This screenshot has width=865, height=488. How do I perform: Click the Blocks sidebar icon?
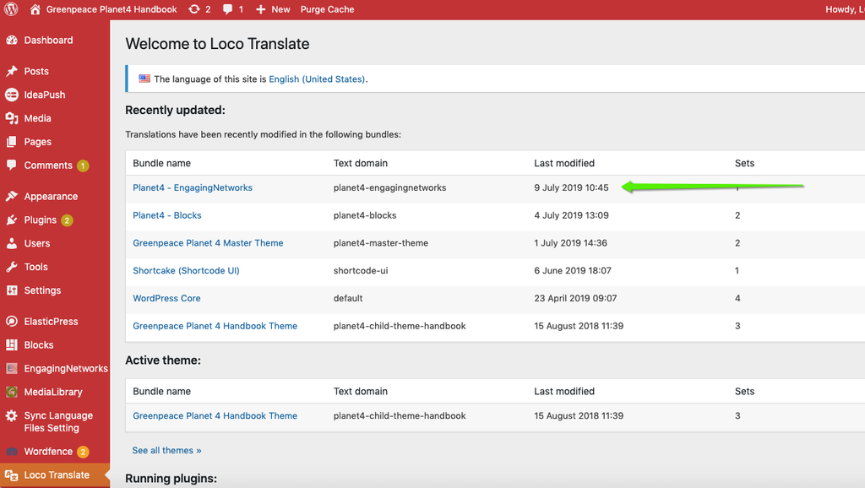coord(12,345)
